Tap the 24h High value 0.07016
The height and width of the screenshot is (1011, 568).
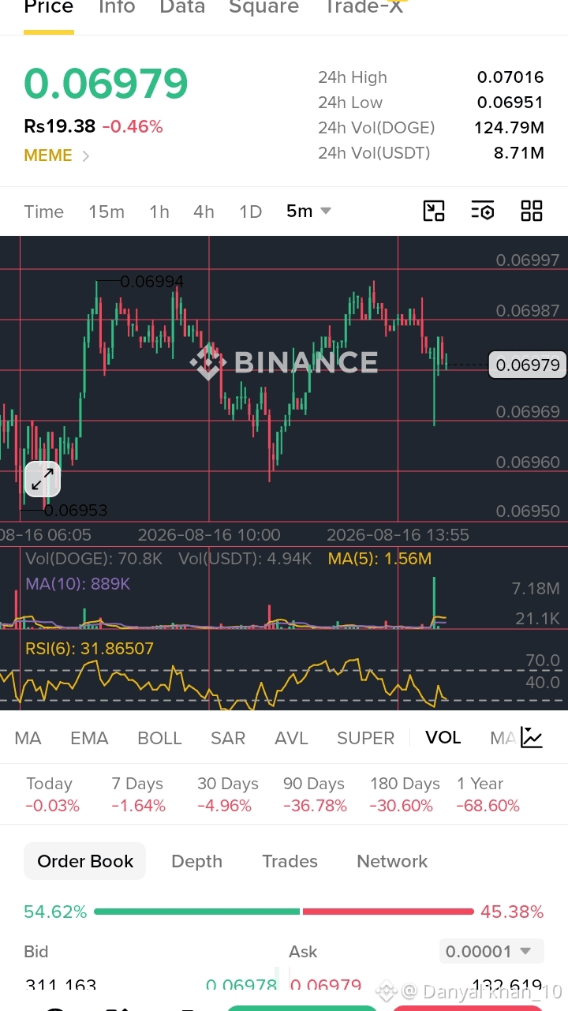click(510, 77)
